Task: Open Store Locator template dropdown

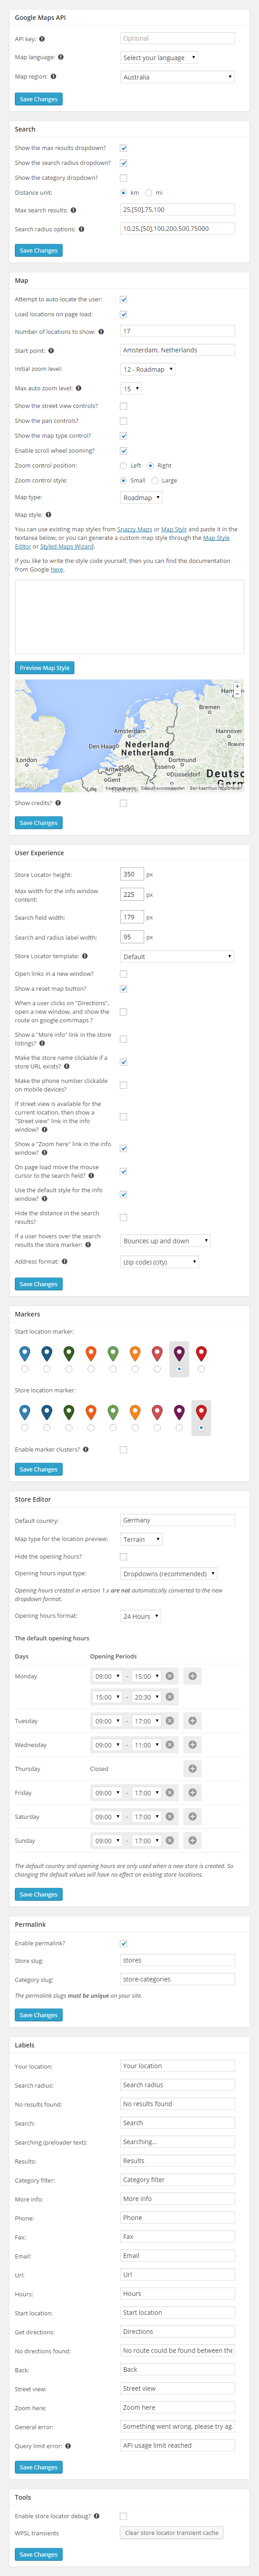Action: (x=177, y=956)
